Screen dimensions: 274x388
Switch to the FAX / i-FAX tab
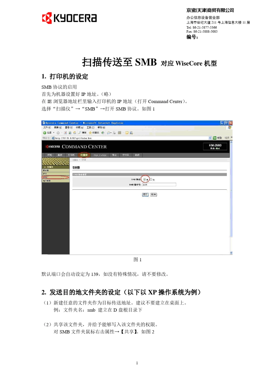pos(100,155)
